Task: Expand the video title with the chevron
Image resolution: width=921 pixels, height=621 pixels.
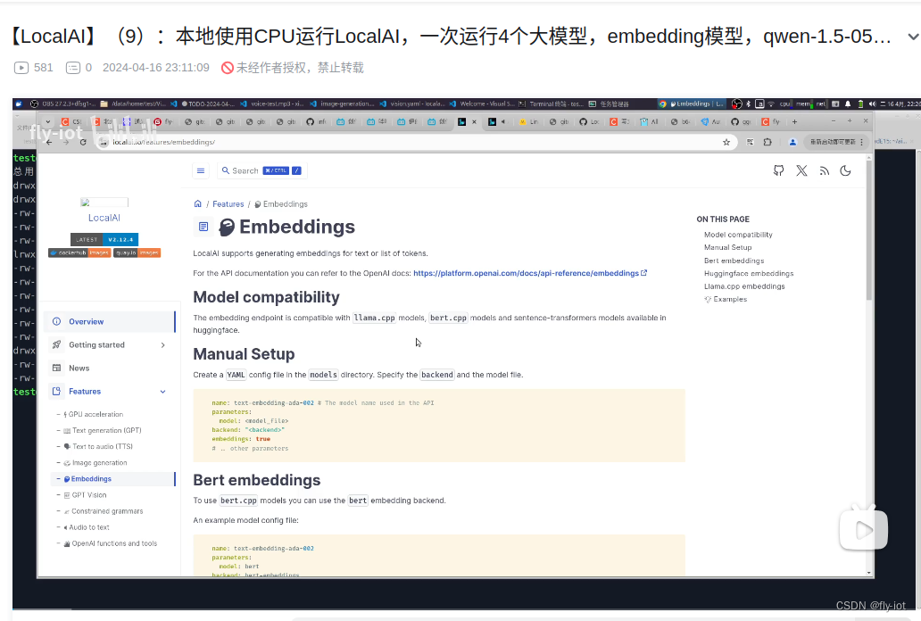Action: pyautogui.click(x=913, y=37)
